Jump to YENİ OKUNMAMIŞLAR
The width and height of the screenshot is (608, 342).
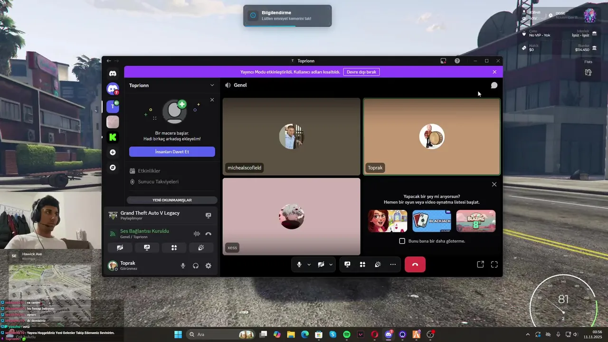(172, 200)
